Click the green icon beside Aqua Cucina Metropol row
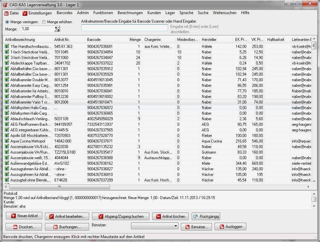The image size is (320, 242). [x=7, y=141]
